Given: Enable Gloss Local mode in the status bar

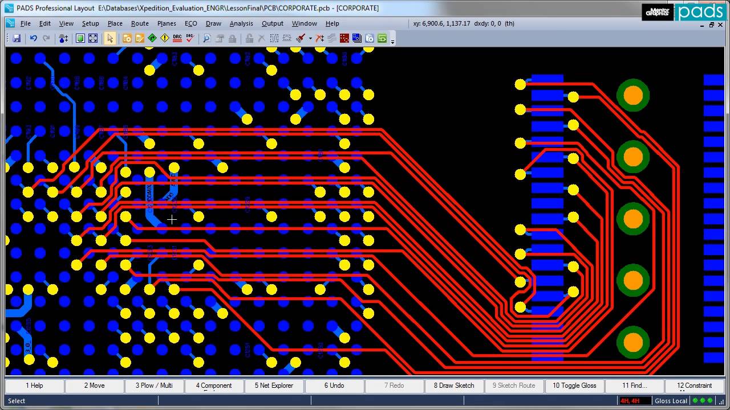Looking at the screenshot, I should click(671, 400).
